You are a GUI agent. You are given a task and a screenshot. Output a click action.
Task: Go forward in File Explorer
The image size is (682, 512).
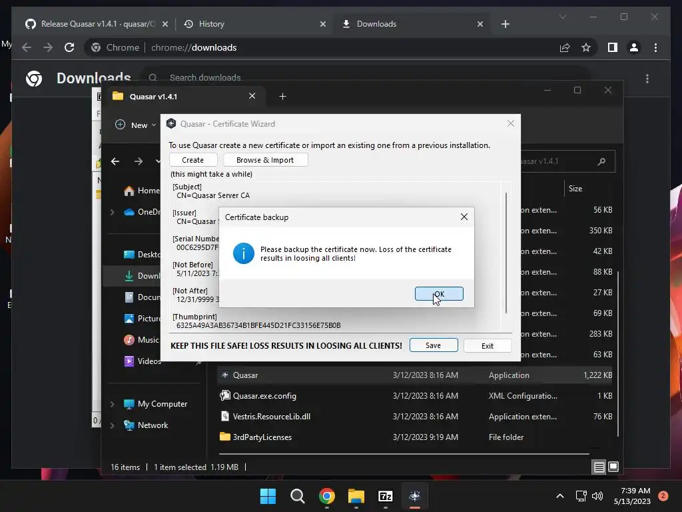click(x=139, y=161)
